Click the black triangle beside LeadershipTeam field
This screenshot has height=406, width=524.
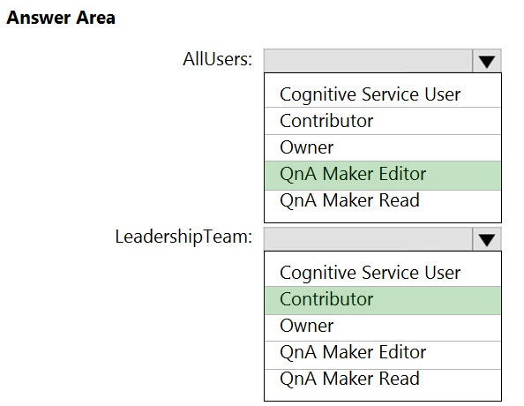coord(487,240)
